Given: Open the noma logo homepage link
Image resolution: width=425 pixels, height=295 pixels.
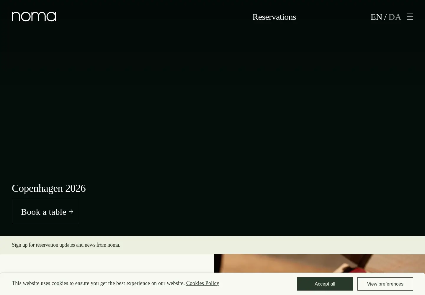Looking at the screenshot, I should pyautogui.click(x=34, y=17).
